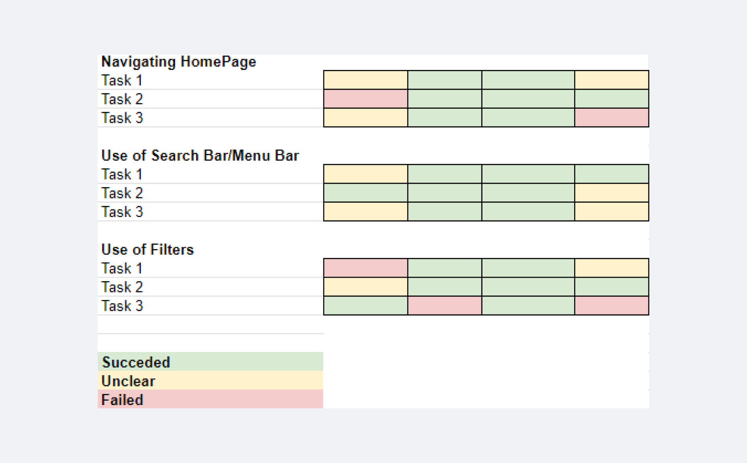Screen dimensions: 747x463
Task: Click yellow cell in Search Bar/Menu Bar Task 1 row
Action: [366, 174]
